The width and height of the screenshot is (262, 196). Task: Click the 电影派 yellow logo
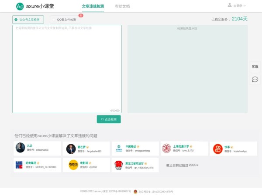pos(73,165)
